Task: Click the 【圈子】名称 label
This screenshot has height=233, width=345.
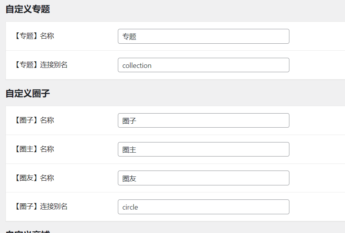Action: point(34,120)
